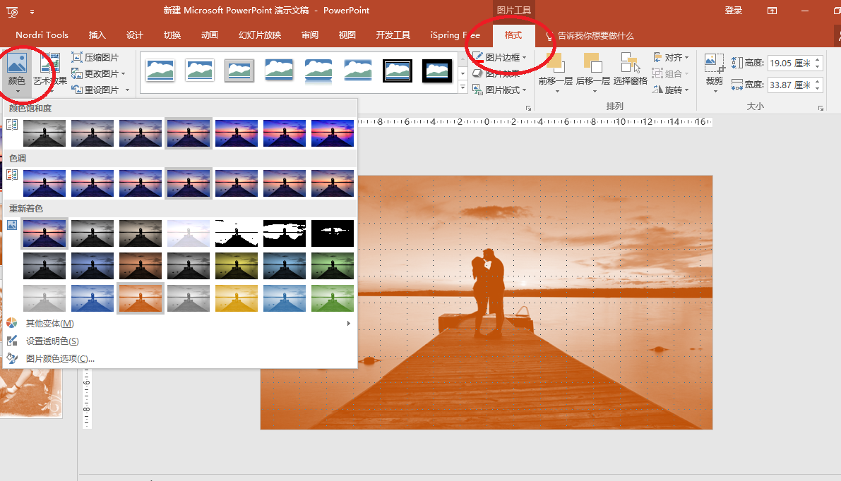
Task: Select the highlighted middle 颜色饱和度 thumbnail
Action: (x=189, y=133)
